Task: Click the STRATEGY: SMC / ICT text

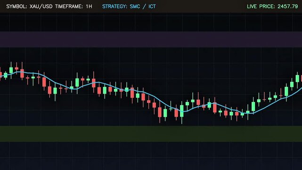Action: (129, 6)
